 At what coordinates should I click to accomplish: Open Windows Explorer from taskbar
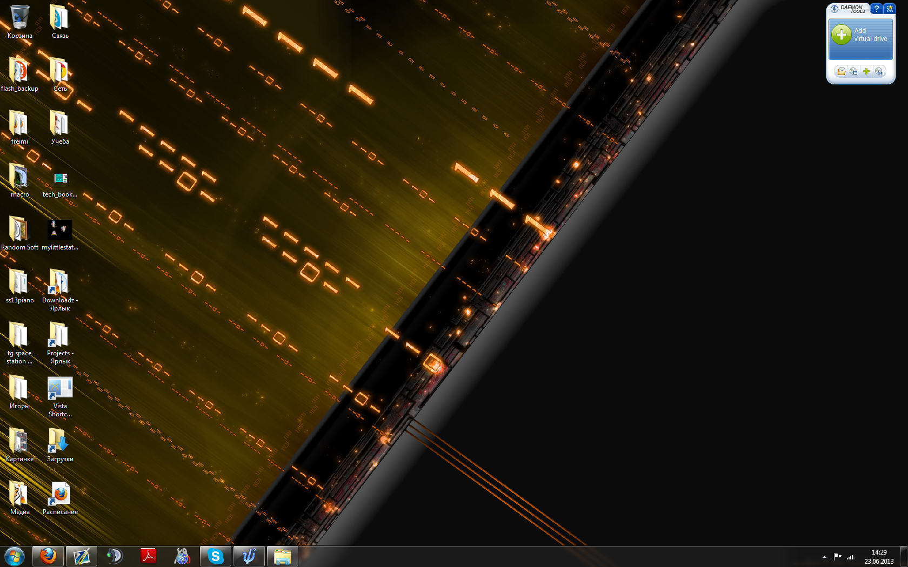pos(283,556)
